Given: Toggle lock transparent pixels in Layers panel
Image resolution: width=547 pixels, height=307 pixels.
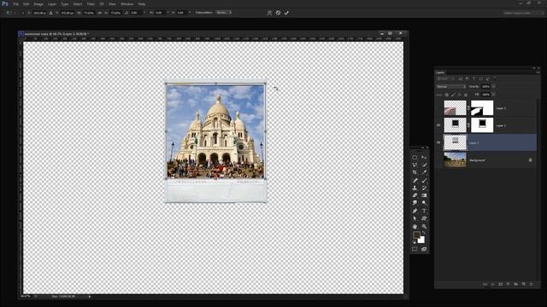Looking at the screenshot, I should click(447, 95).
